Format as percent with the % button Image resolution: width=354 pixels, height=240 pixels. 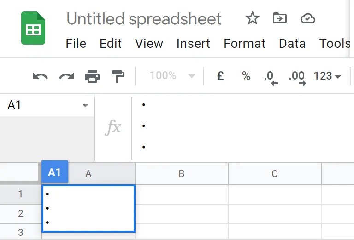(x=246, y=76)
